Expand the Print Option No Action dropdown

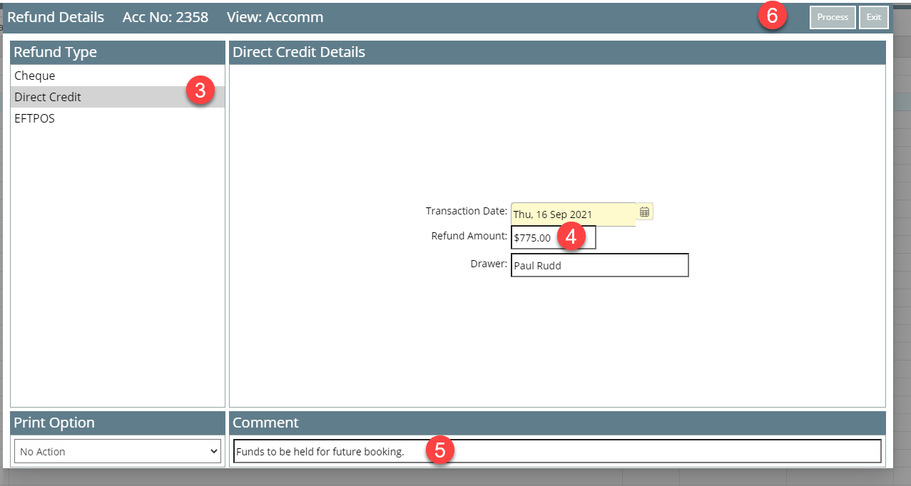click(x=118, y=451)
